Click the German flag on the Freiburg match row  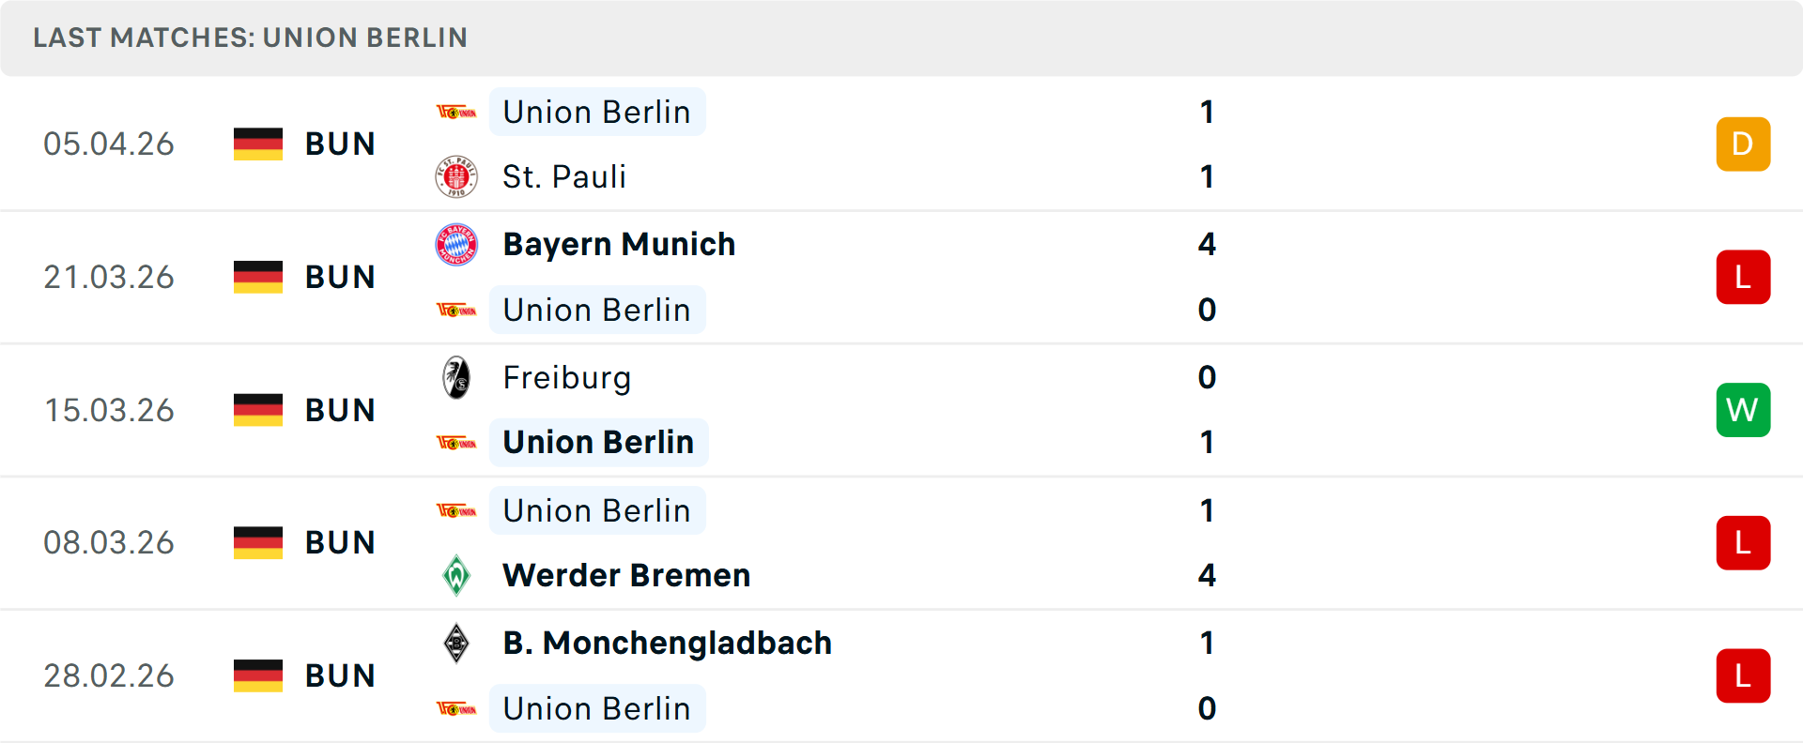click(x=257, y=410)
